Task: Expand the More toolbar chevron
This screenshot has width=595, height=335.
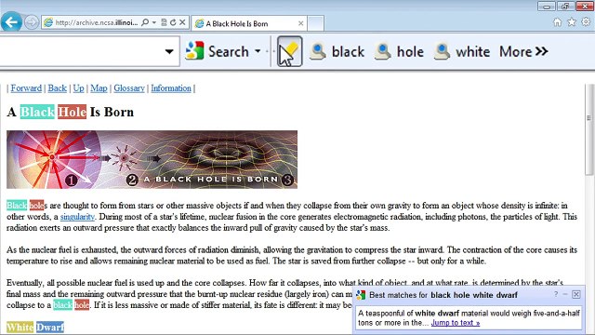Action: point(523,51)
